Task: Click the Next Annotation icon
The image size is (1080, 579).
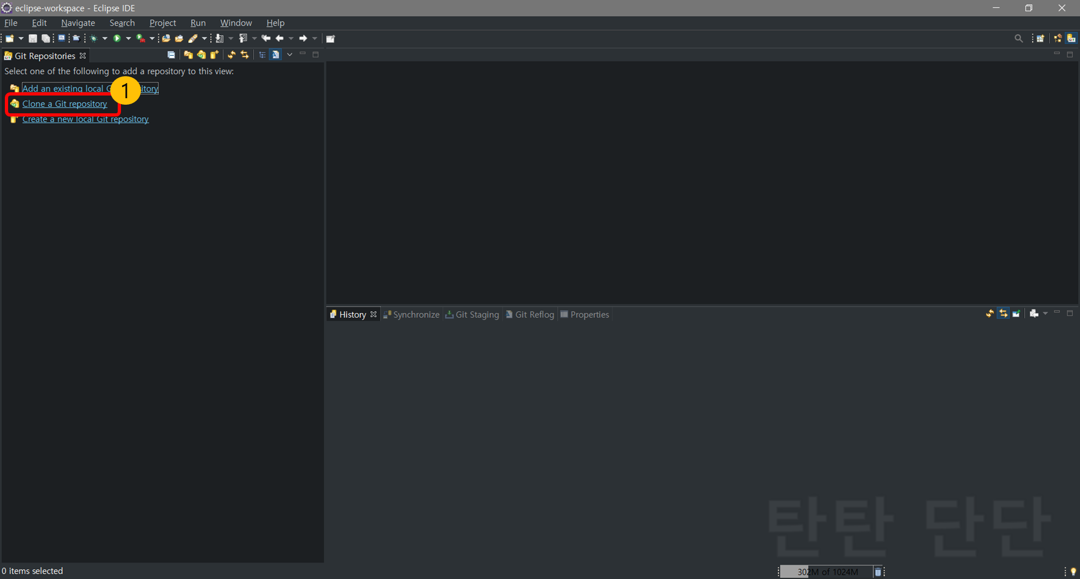Action: (219, 38)
